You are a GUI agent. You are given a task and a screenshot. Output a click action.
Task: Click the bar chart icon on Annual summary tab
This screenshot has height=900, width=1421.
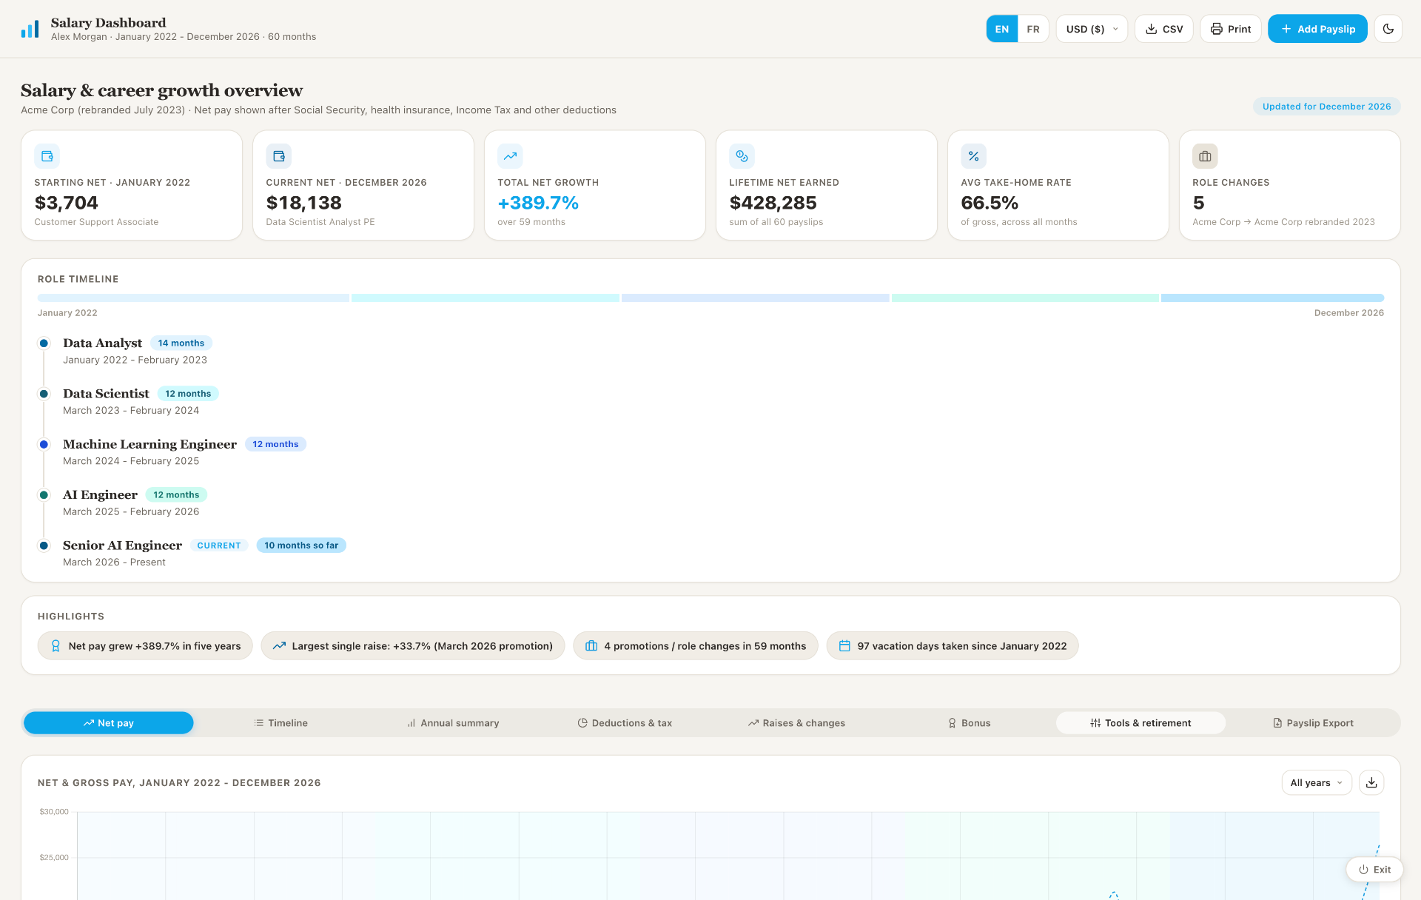(x=411, y=723)
